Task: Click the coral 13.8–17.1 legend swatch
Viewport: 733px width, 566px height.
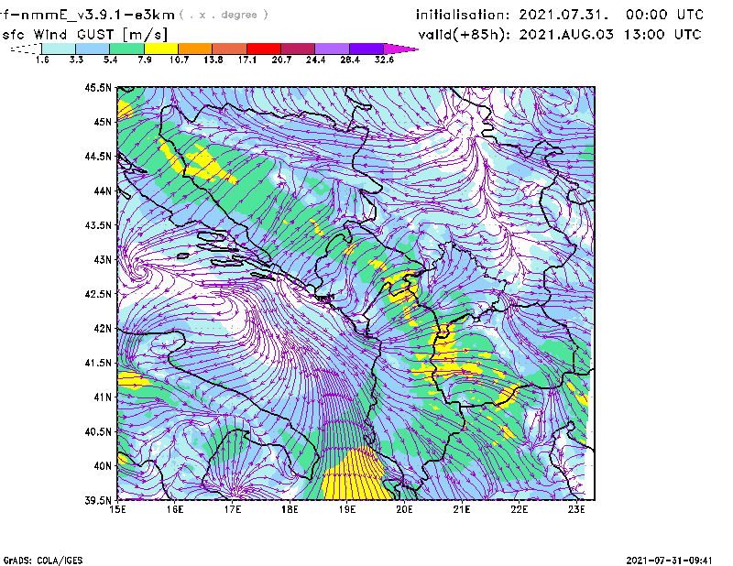Action: tap(230, 49)
